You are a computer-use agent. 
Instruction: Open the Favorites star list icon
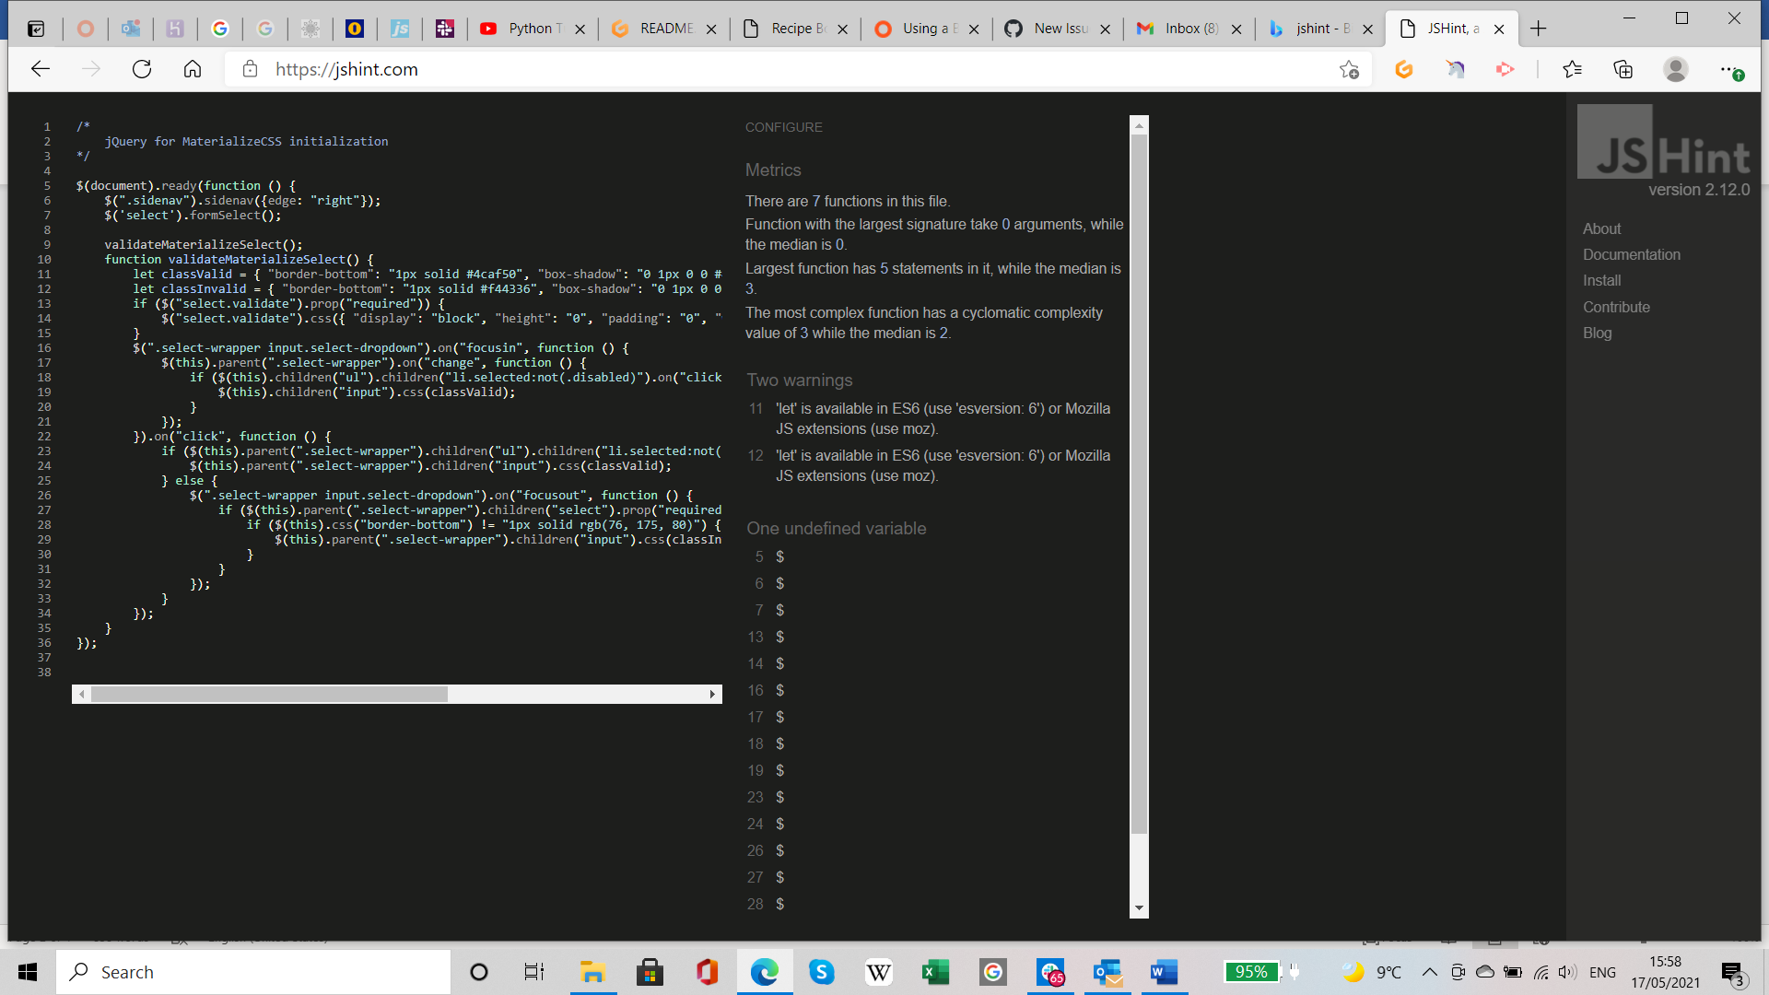1572,69
